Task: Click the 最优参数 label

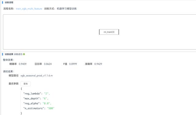Action: [13, 84]
